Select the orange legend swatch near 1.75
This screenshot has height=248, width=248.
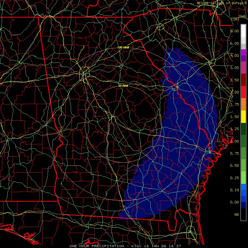click(x=243, y=104)
